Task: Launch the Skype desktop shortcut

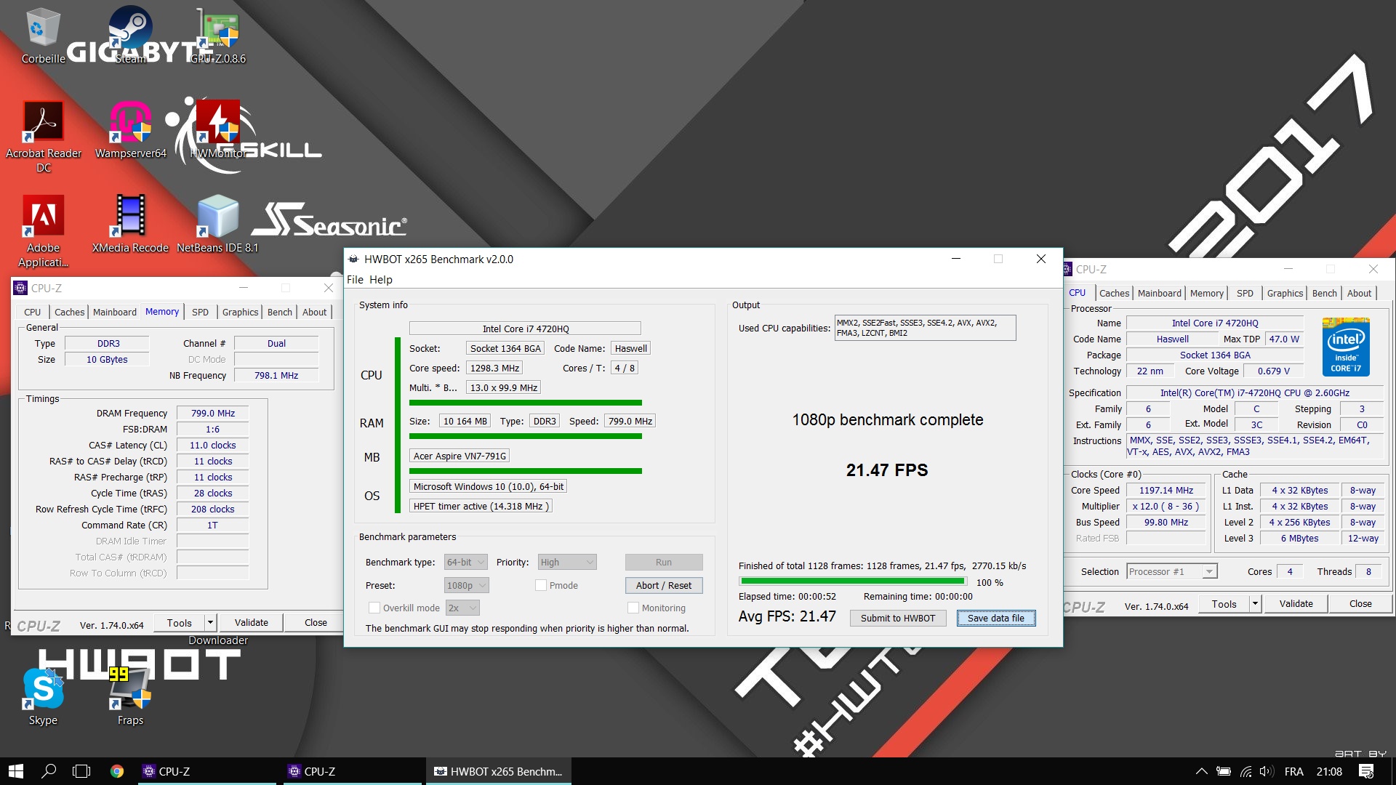Action: coord(43,696)
